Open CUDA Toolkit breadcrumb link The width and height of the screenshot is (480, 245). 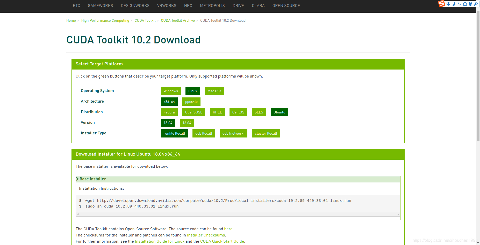coord(145,20)
